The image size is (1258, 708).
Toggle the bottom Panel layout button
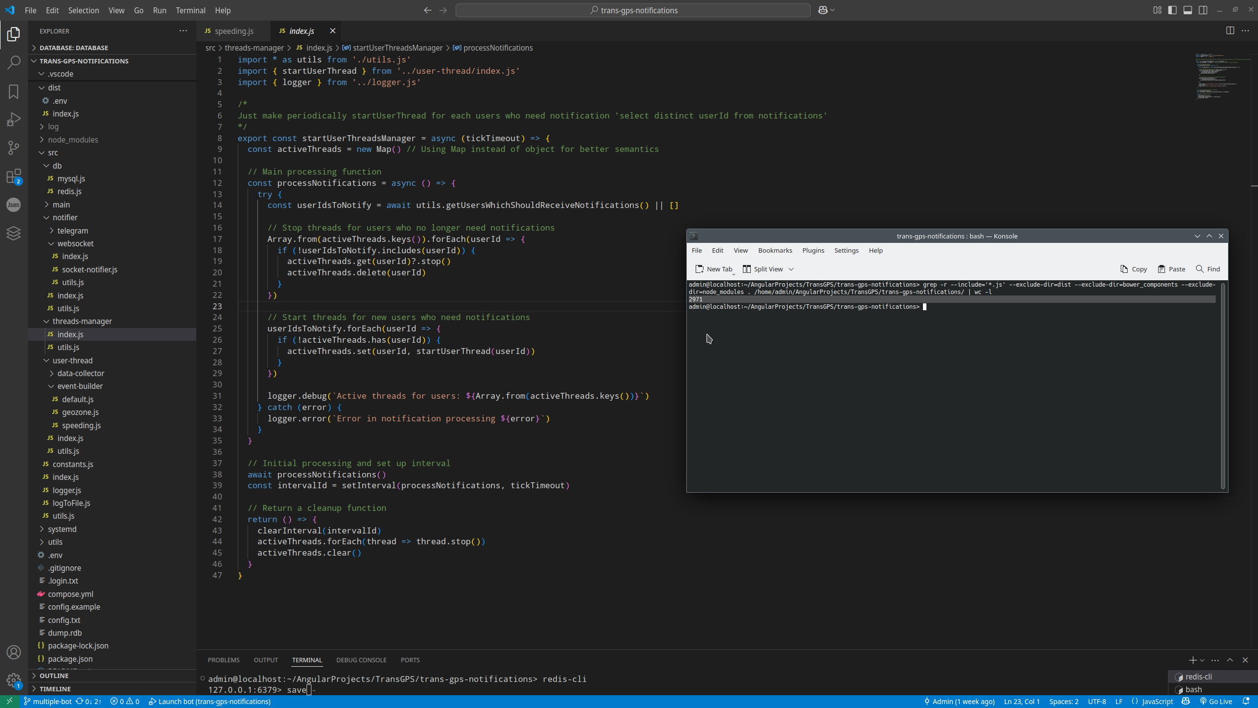pyautogui.click(x=1188, y=10)
